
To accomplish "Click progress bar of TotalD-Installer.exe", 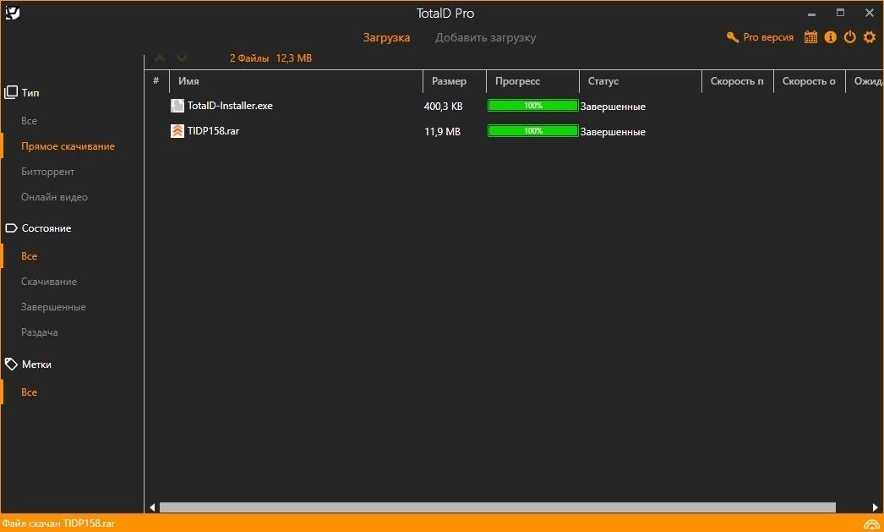I will [x=532, y=106].
